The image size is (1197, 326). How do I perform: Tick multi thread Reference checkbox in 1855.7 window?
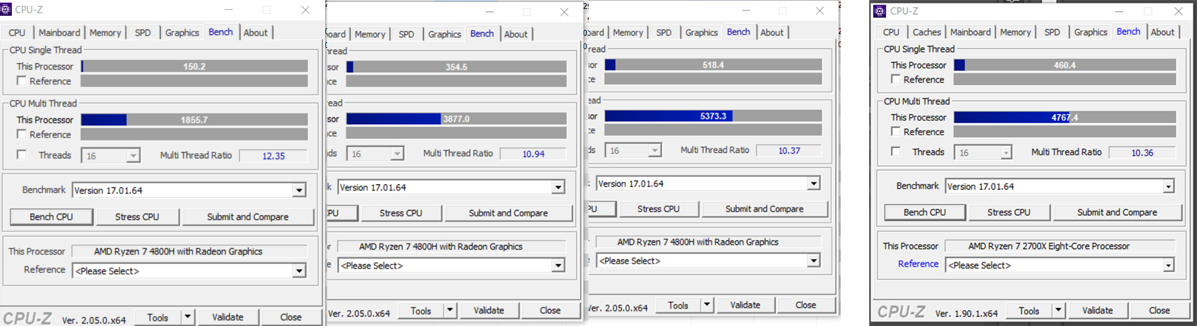pyautogui.click(x=22, y=134)
